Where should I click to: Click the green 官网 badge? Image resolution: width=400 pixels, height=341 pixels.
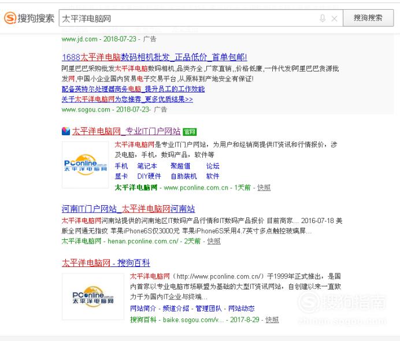point(190,132)
